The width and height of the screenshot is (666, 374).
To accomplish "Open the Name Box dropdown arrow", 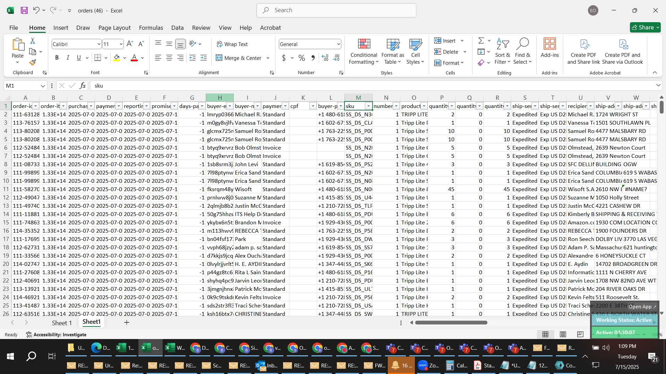I will (x=43, y=86).
